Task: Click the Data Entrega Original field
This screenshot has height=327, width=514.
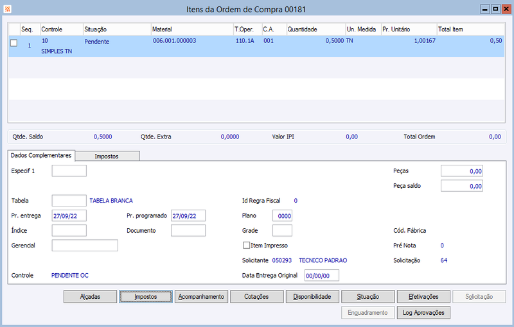Action: (322, 275)
